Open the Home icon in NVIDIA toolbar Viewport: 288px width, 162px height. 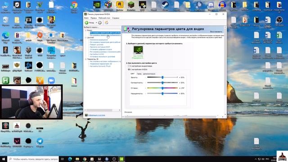click(107, 22)
